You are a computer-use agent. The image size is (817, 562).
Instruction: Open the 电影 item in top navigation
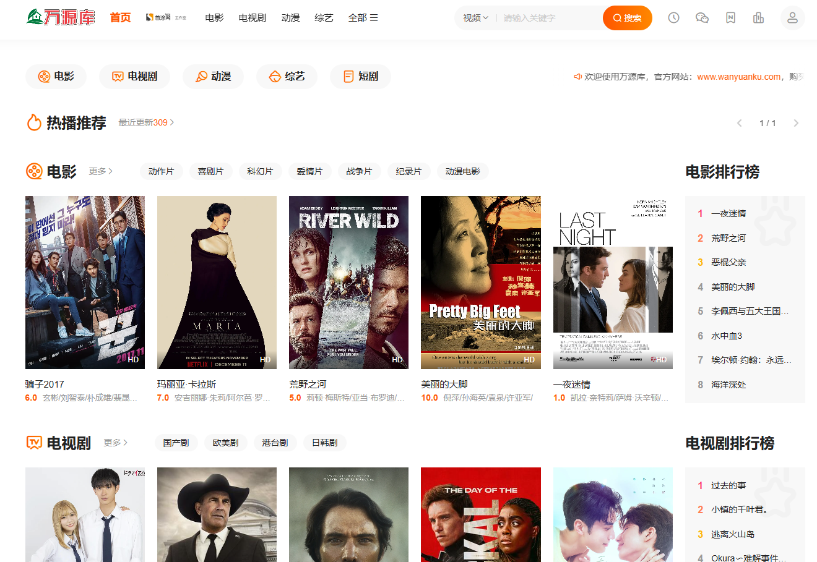[214, 18]
